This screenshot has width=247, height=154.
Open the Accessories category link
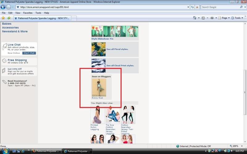(10, 27)
